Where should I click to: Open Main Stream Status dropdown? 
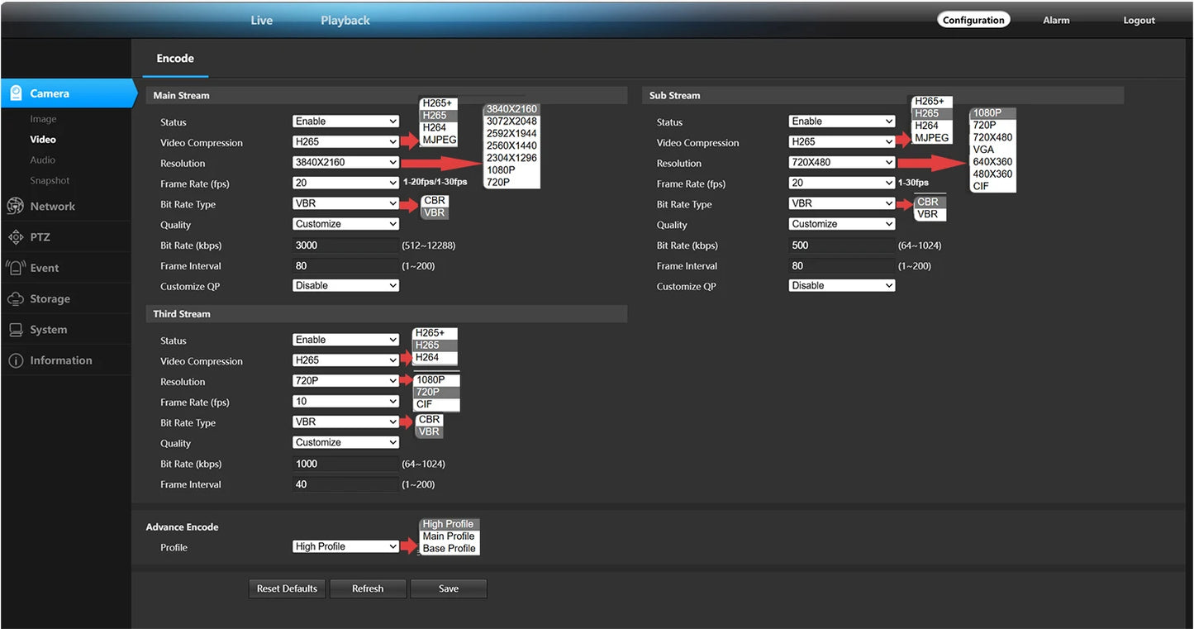pos(346,122)
